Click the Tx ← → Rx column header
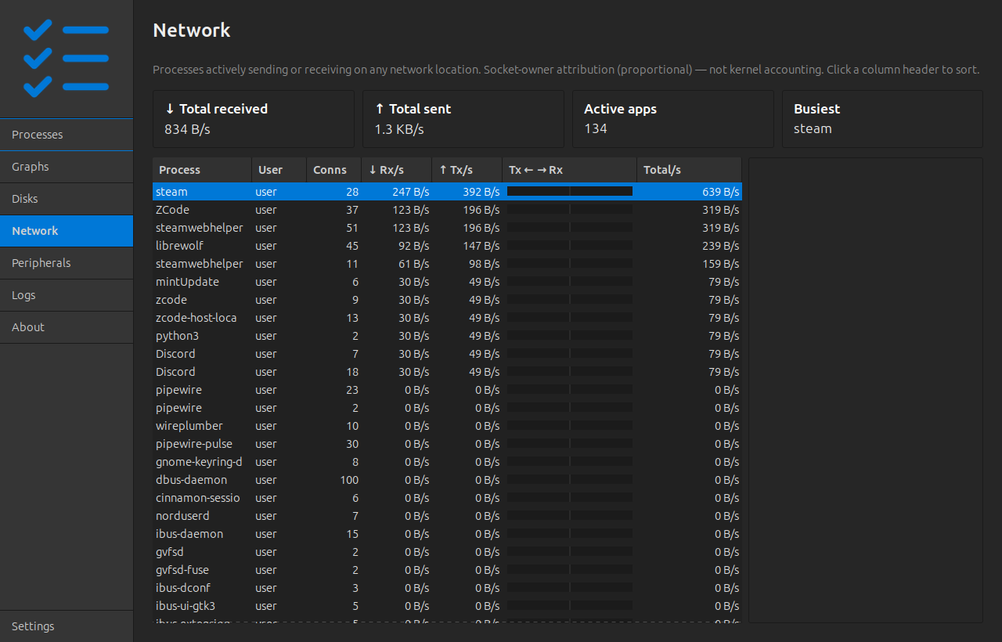The width and height of the screenshot is (1002, 642). pos(569,170)
